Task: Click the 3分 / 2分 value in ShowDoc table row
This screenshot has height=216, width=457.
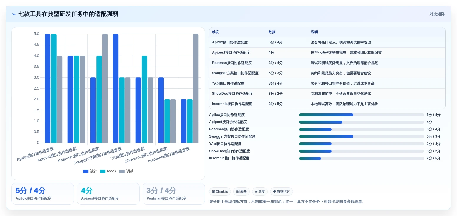Action: [276, 94]
